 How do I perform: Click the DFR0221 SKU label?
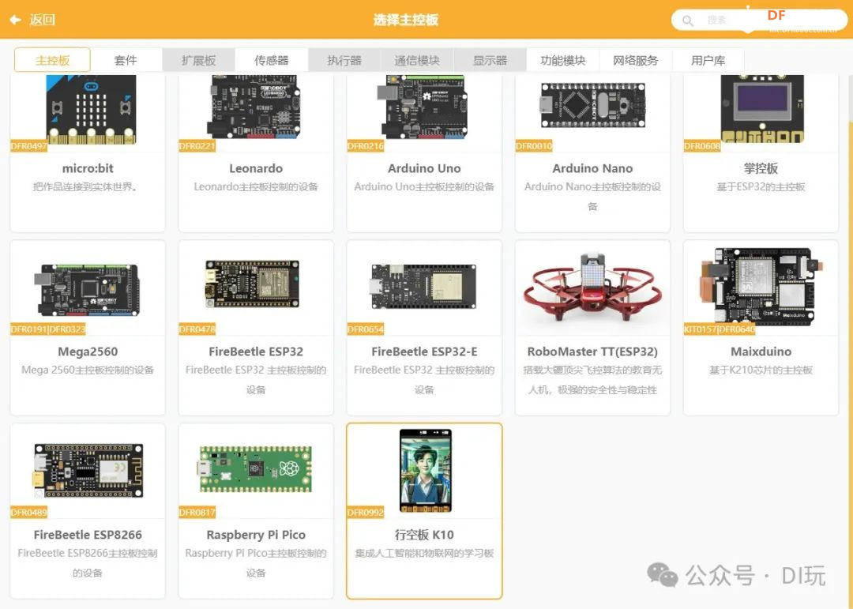click(197, 146)
